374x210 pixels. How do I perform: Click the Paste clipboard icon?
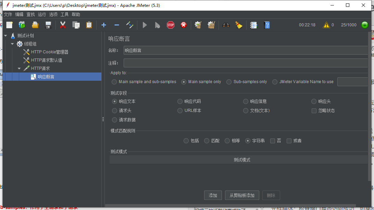[x=89, y=25]
